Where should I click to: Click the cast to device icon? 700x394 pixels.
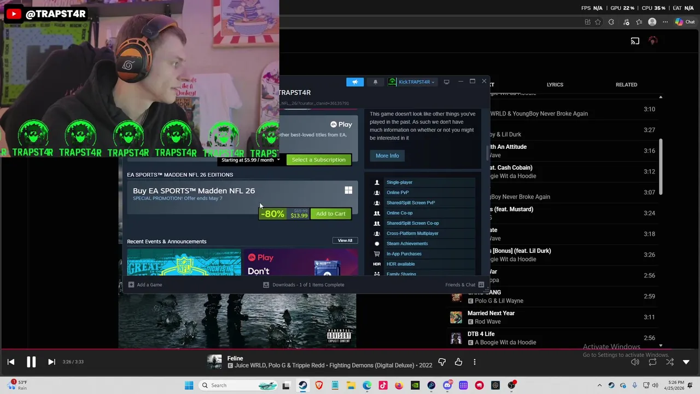(x=635, y=41)
